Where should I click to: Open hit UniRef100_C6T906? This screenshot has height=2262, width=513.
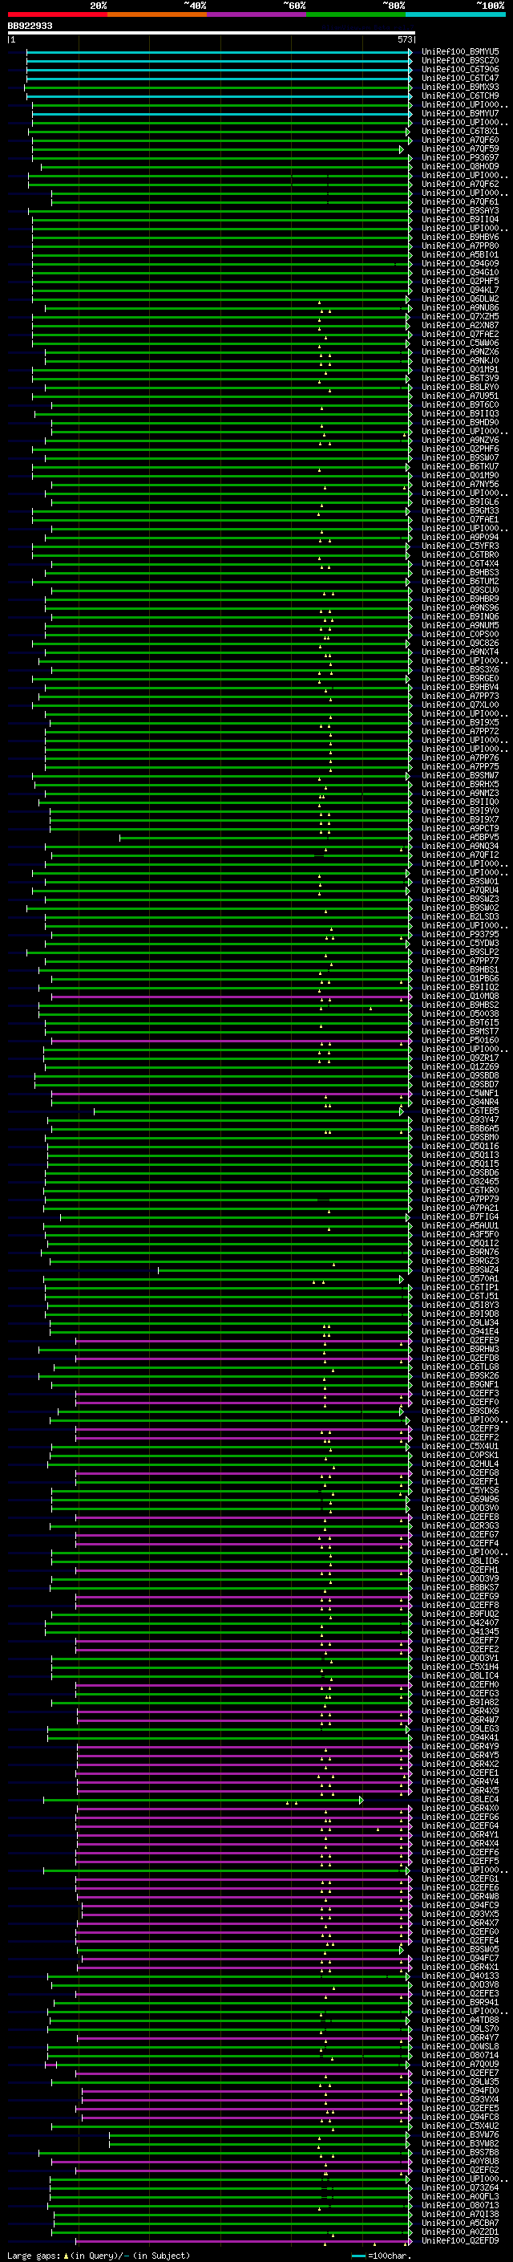[x=460, y=69]
